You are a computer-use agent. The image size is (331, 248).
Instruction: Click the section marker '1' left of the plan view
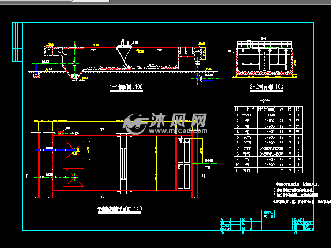28,176
